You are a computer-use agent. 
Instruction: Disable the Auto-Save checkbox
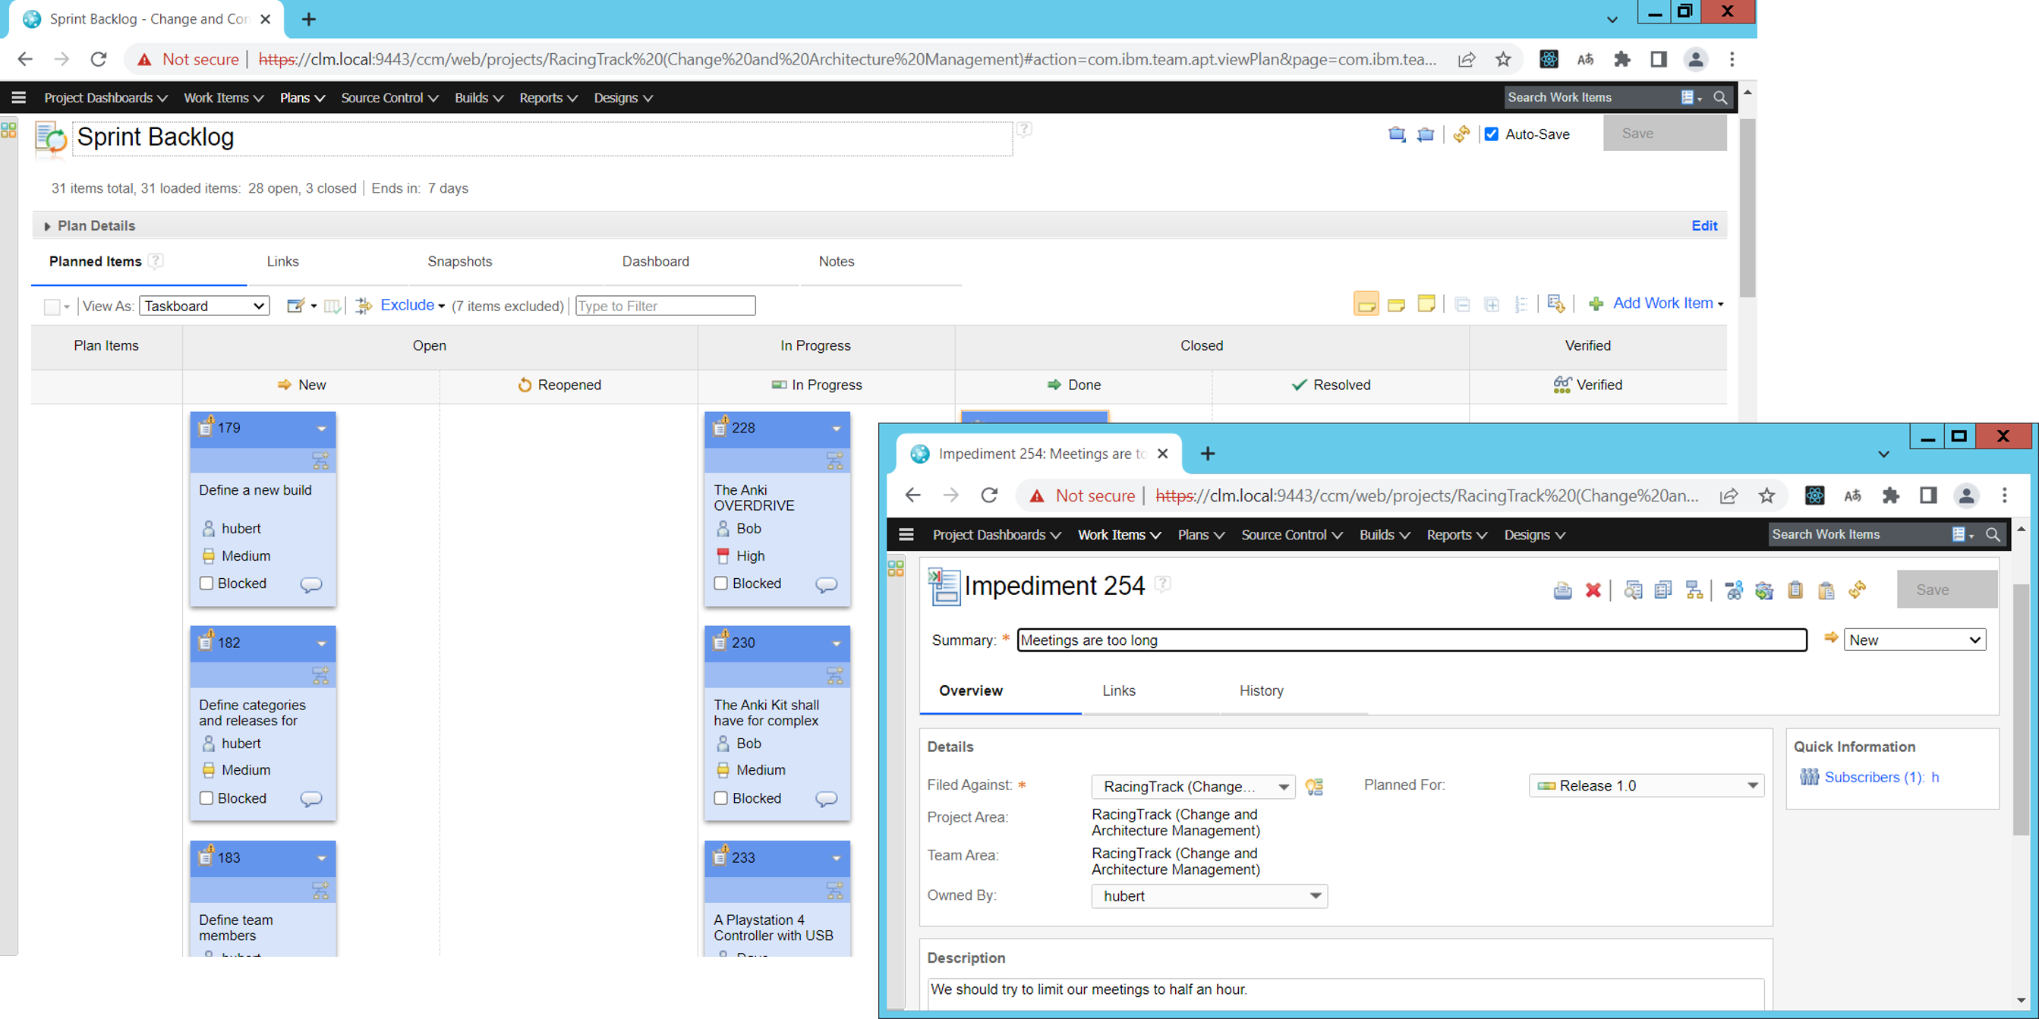[1491, 134]
